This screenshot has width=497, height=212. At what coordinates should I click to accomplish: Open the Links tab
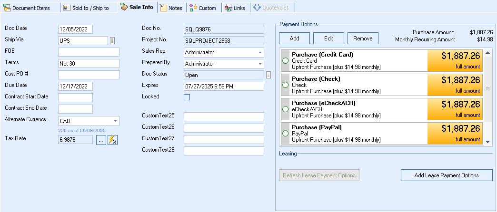click(235, 8)
